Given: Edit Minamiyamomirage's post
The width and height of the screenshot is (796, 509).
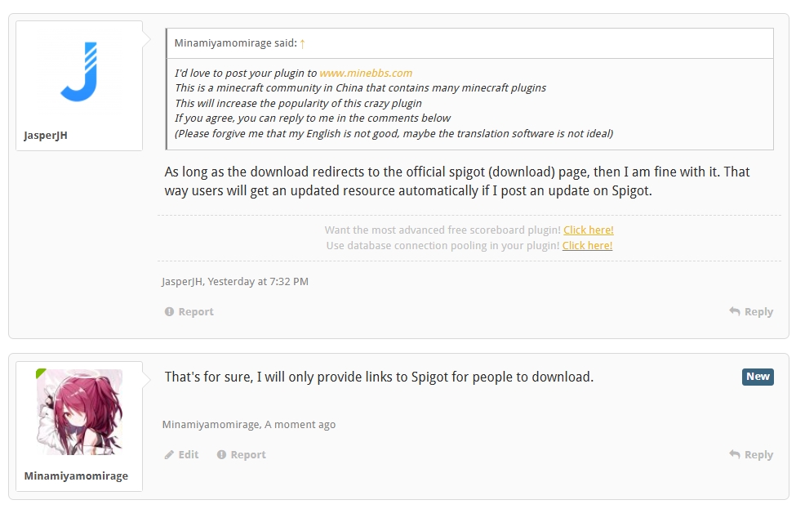Looking at the screenshot, I should (x=182, y=455).
